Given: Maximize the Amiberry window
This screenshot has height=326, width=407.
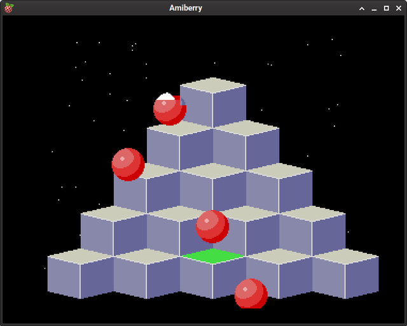Looking at the screenshot, I should [386, 8].
